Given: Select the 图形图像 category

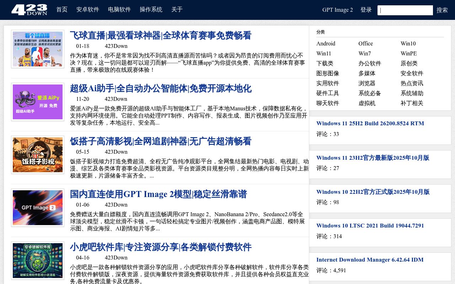Looking at the screenshot, I should click(x=328, y=73).
